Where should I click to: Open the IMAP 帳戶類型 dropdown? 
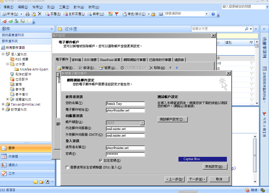pyautogui.click(x=143, y=123)
